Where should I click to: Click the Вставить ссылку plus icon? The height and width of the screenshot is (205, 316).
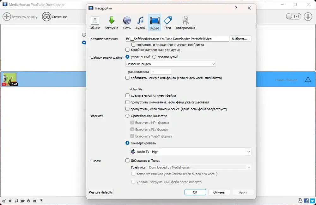click(7, 17)
